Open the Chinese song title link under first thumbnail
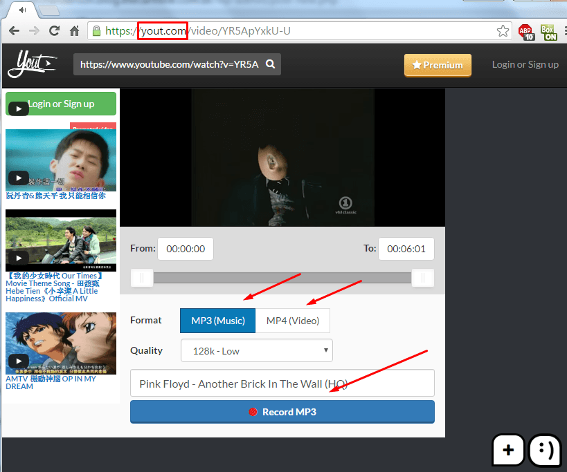 pyautogui.click(x=55, y=196)
